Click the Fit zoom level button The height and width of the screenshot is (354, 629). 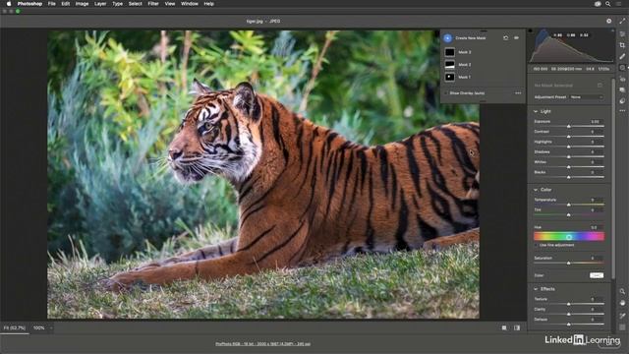click(x=15, y=327)
